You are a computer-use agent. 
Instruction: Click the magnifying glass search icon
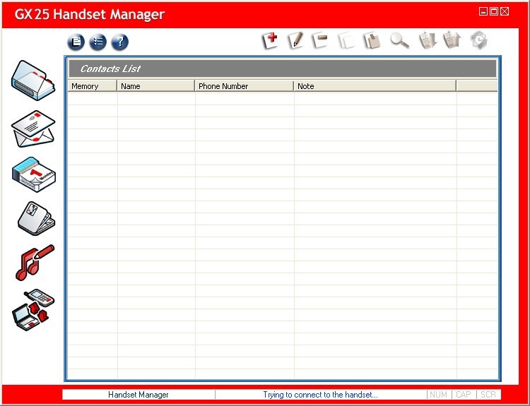pos(400,41)
